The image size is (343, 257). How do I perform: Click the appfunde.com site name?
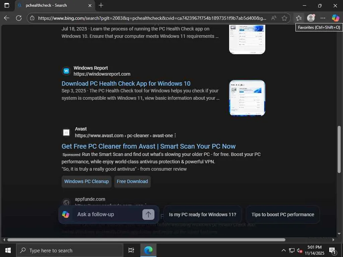90,199
